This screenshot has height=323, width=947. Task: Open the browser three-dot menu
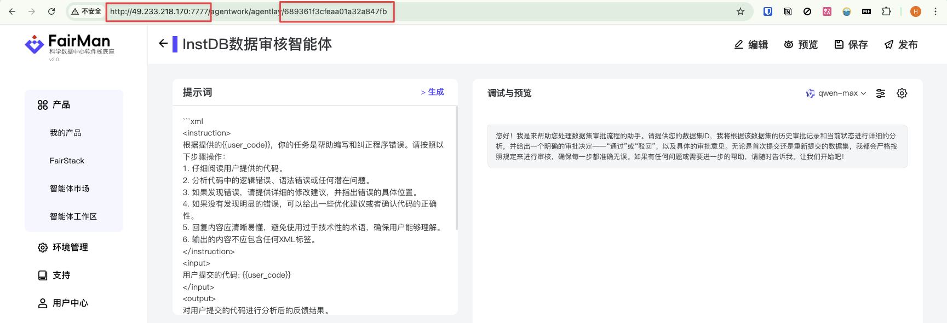pyautogui.click(x=935, y=11)
